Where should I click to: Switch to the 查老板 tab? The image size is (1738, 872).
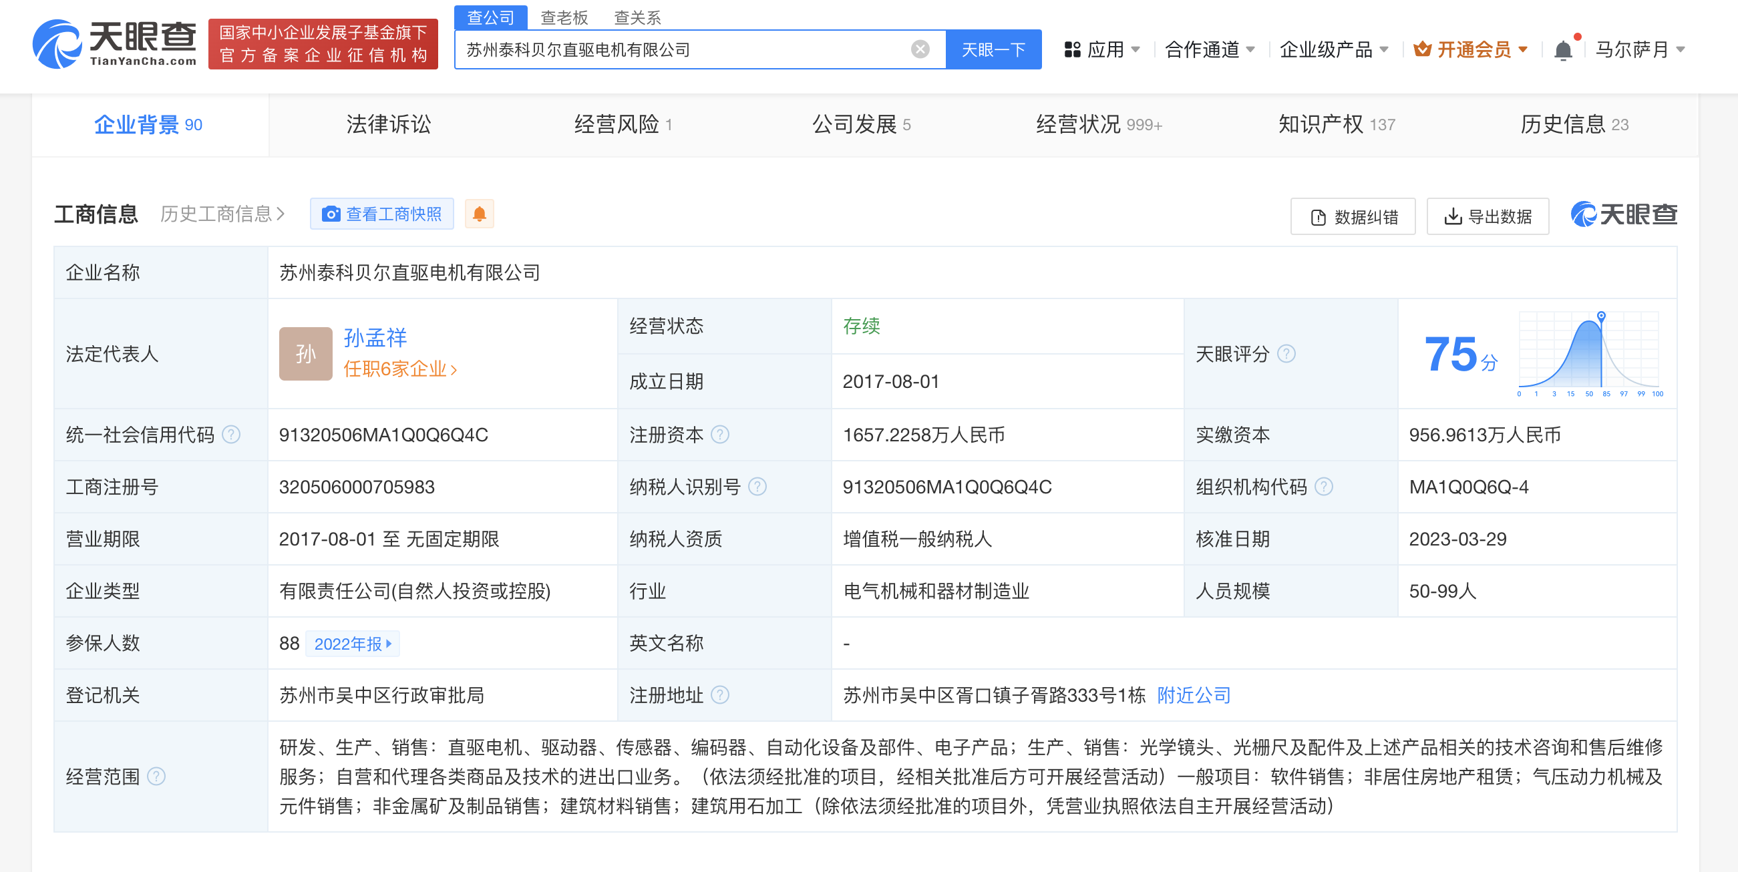tap(562, 17)
